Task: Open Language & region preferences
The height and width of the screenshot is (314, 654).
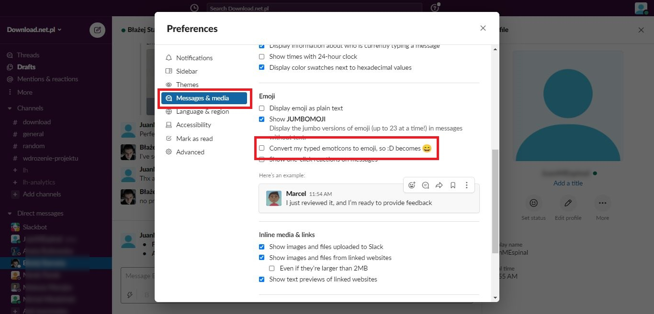Action: click(x=204, y=111)
